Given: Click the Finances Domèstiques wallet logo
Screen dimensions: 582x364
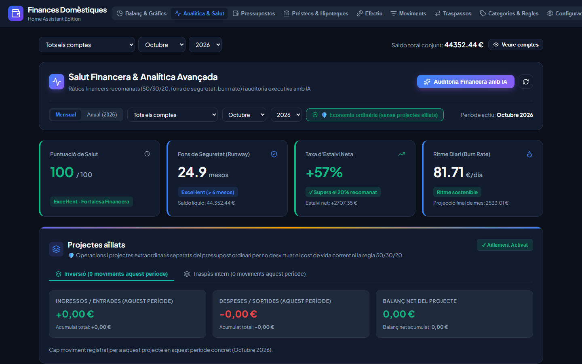Looking at the screenshot, I should point(16,13).
